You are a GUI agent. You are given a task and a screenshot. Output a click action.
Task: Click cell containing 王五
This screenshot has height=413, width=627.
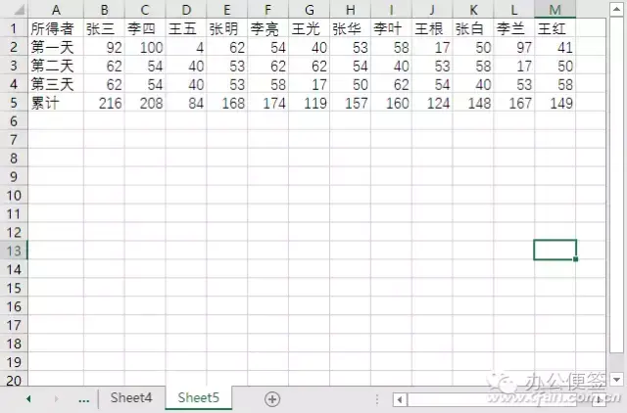coord(186,28)
